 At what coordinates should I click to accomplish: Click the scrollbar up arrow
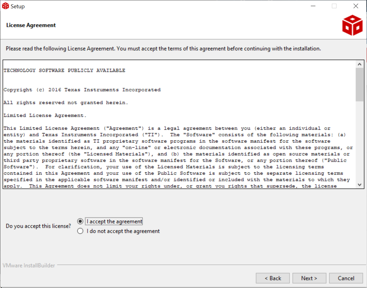[x=360, y=64]
